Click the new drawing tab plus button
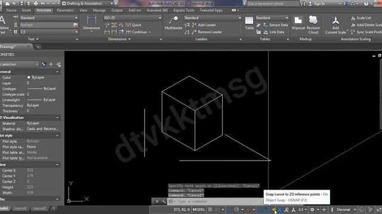This screenshot has height=214, width=382. [x=38, y=46]
